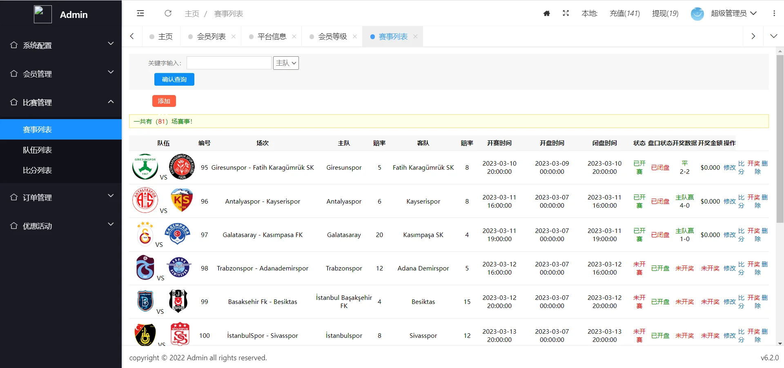Click the 关键字输入 text field

[x=229, y=63]
